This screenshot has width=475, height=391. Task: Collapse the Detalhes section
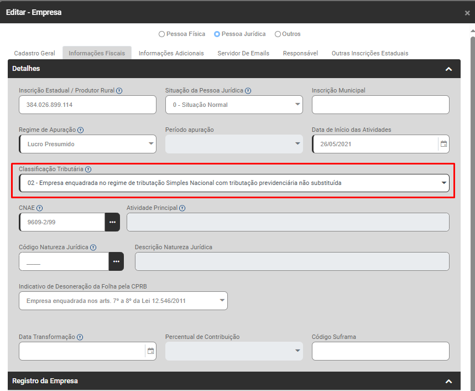(x=448, y=69)
